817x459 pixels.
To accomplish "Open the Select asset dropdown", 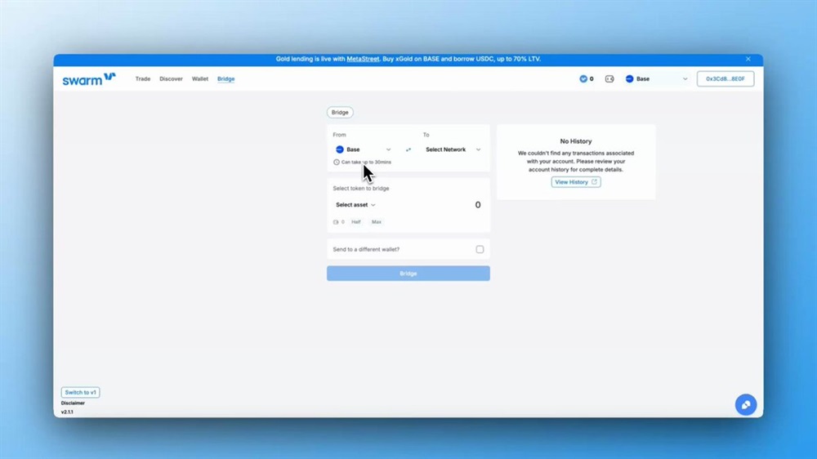I will 355,205.
